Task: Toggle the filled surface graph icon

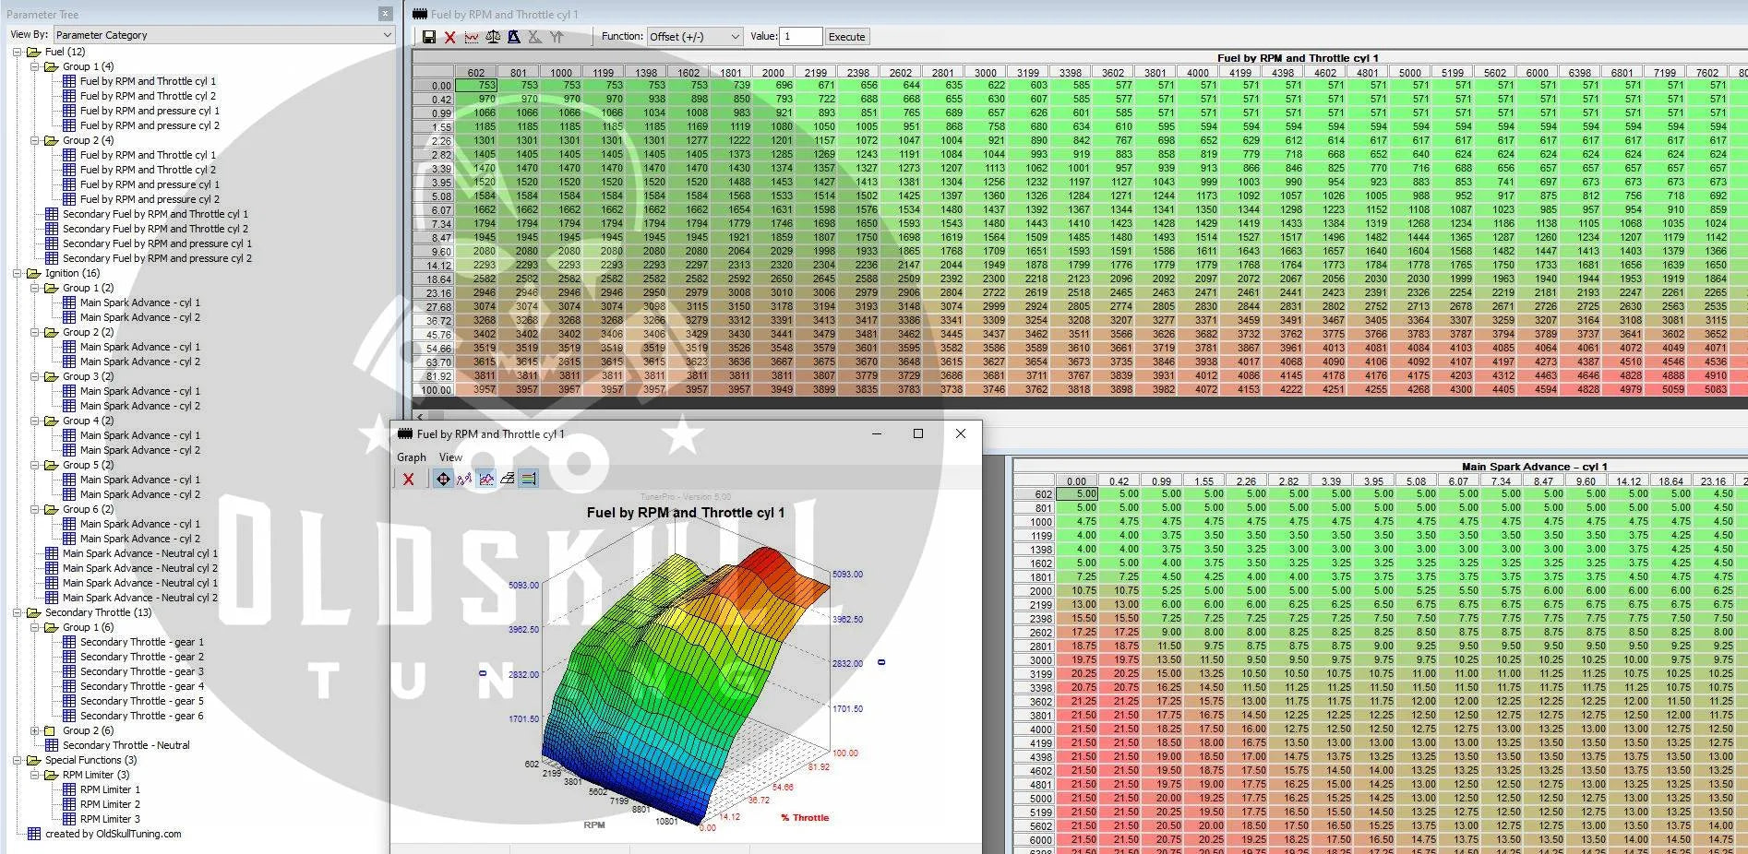Action: [x=485, y=479]
